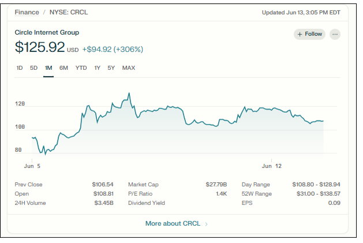Click the Updated Jun 13, 3:05 PM EDT timestamp
Screen dimensions: 363x243
coord(301,13)
